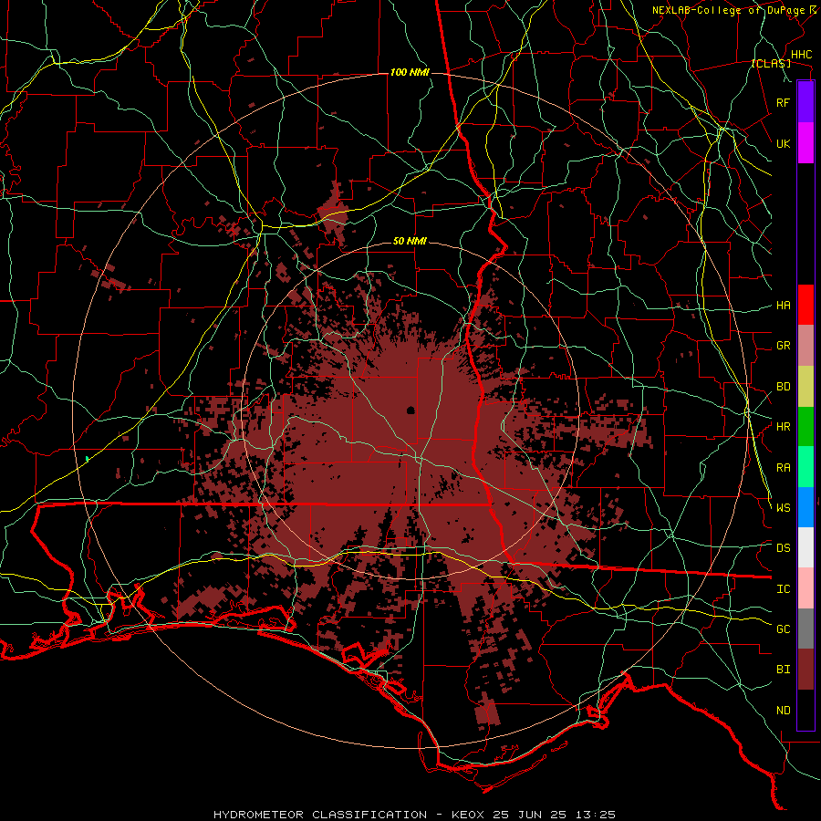
Task: Click the blue WS legend swatch
Action: (x=805, y=508)
